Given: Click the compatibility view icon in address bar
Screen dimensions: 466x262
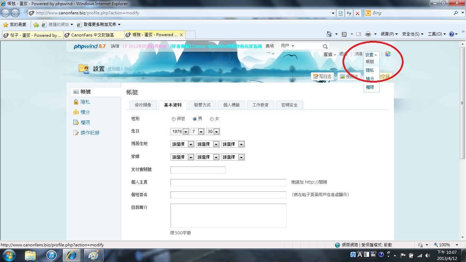Looking at the screenshot, I should 340,13.
